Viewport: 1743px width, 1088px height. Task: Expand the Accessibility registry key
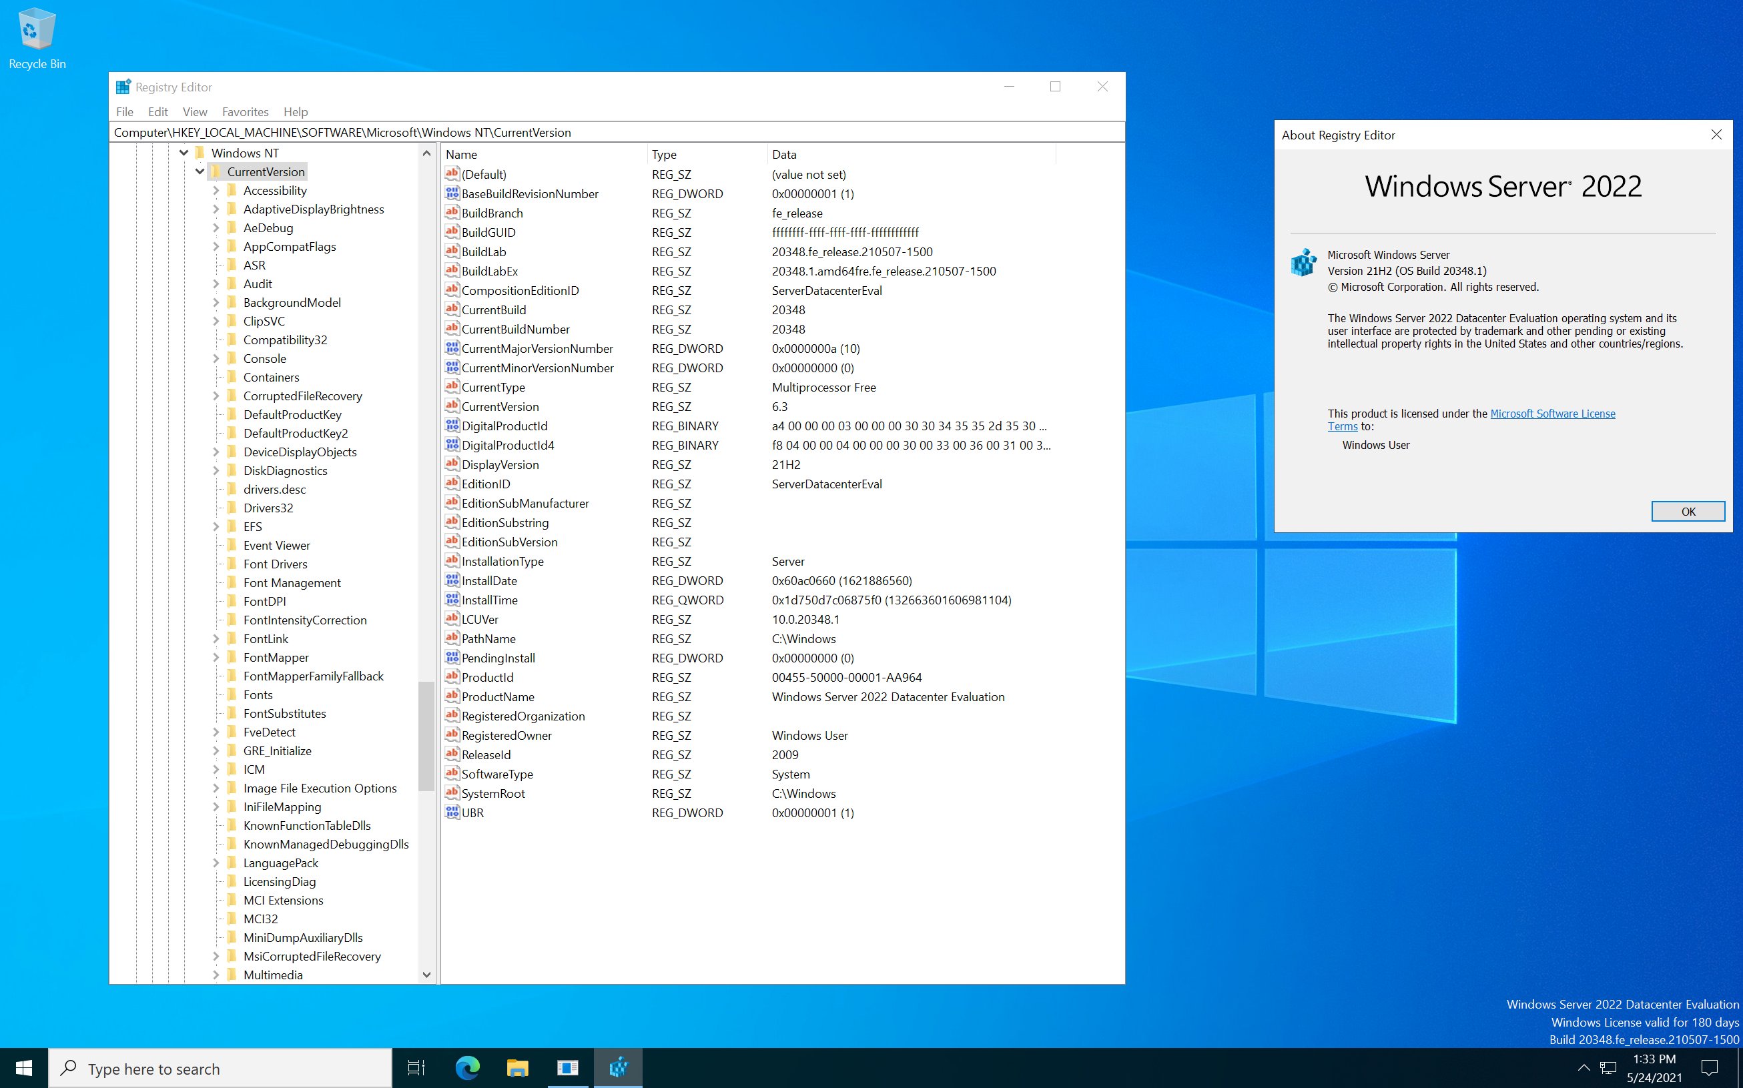(x=216, y=191)
